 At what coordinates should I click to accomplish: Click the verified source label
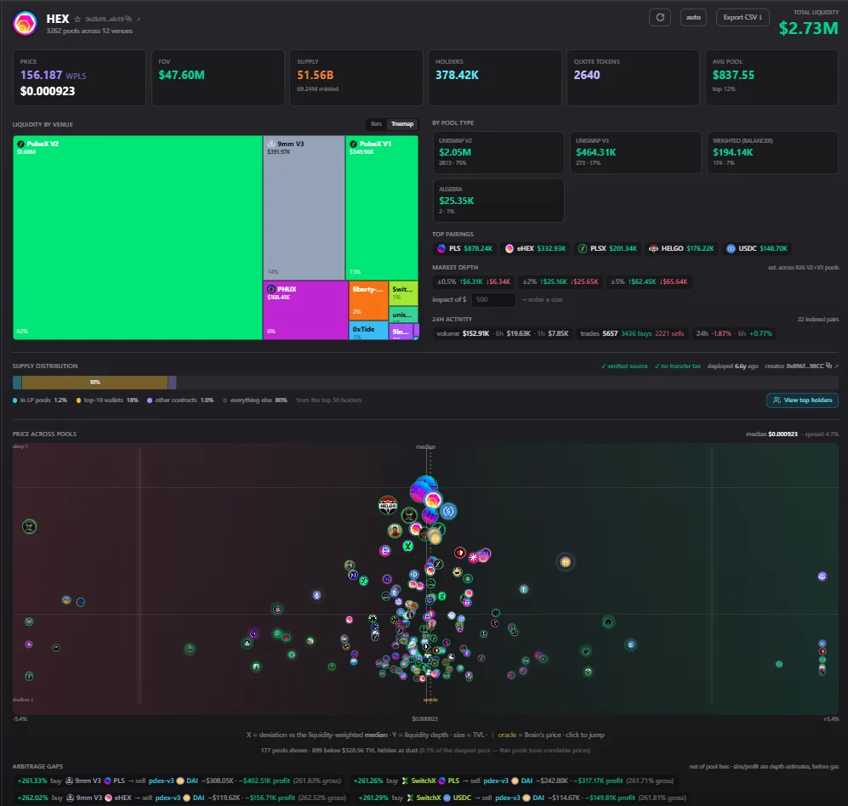click(624, 366)
